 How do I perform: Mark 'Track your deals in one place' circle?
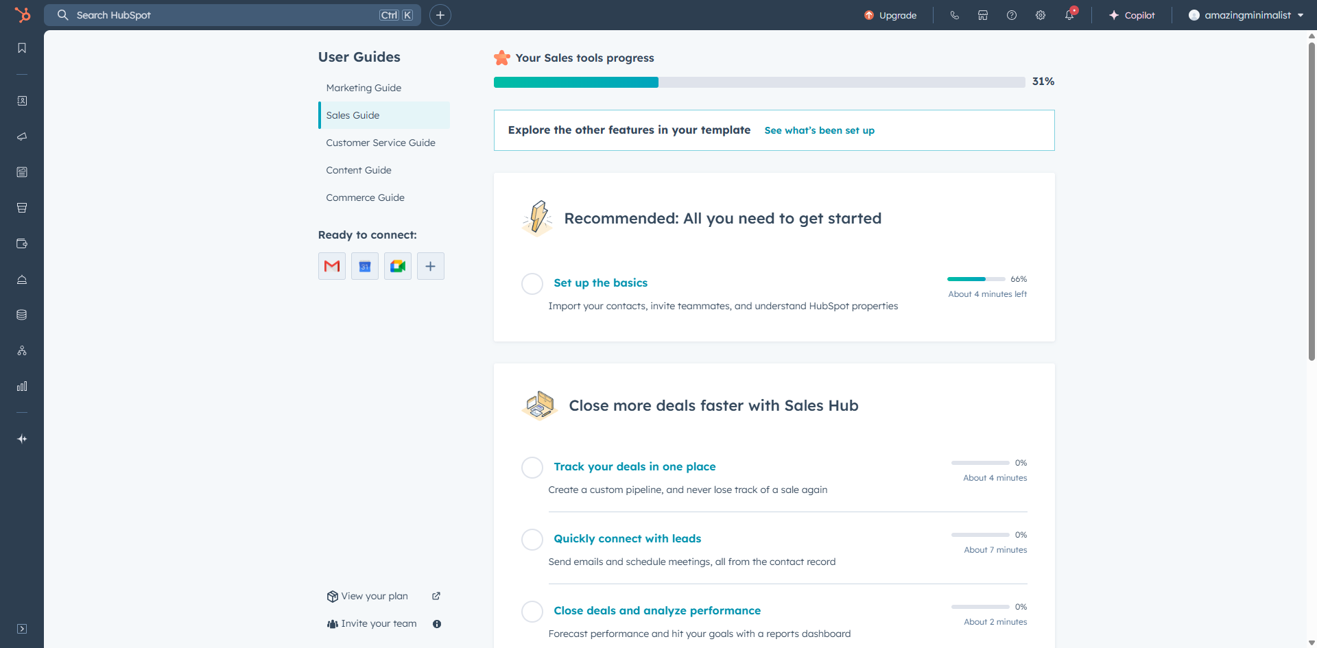[x=532, y=467]
